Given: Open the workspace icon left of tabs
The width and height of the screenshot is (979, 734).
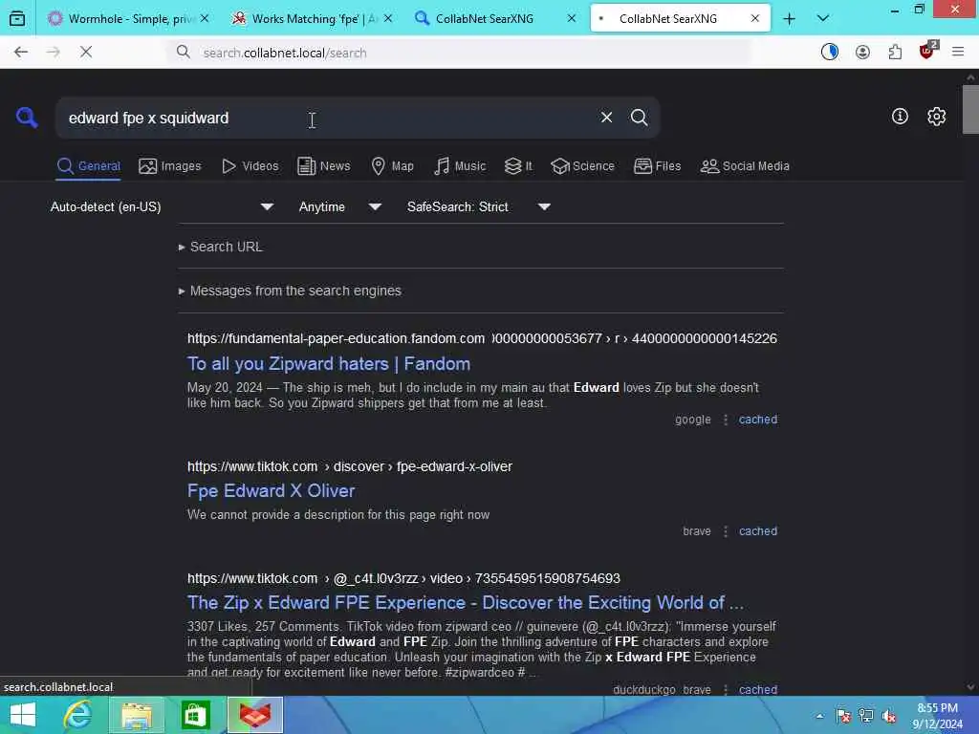Looking at the screenshot, I should pos(17,19).
